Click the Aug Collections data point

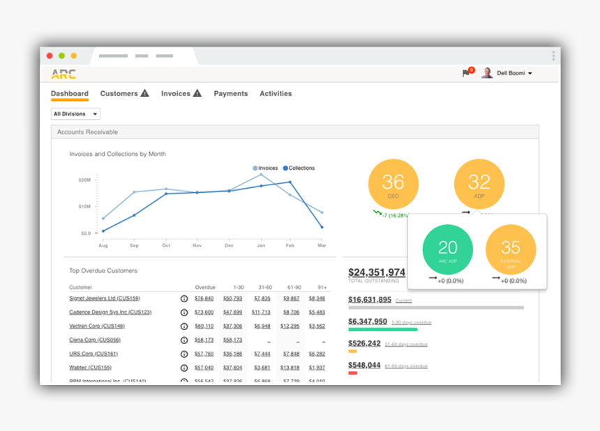103,231
